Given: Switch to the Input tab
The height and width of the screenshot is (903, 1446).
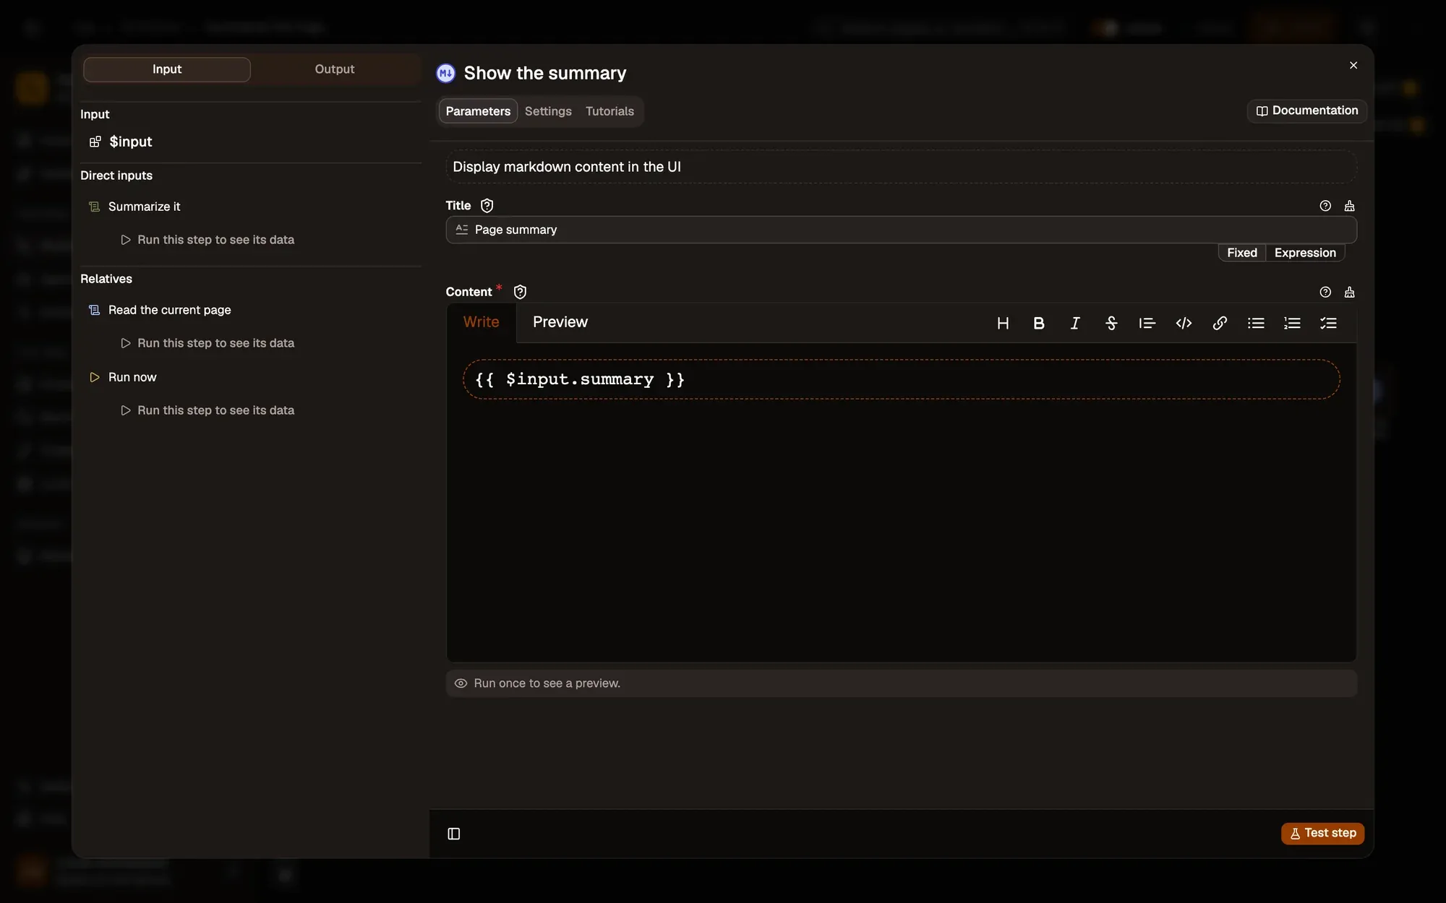Looking at the screenshot, I should (x=167, y=69).
